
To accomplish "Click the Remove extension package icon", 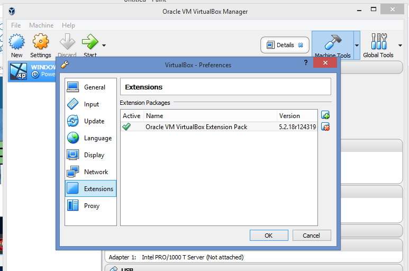I will point(325,127).
